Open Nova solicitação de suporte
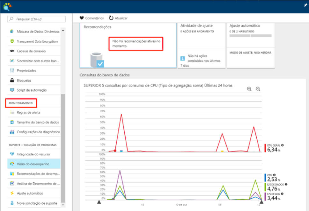 tap(37, 203)
